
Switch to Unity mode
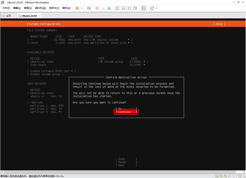tap(135, 8)
